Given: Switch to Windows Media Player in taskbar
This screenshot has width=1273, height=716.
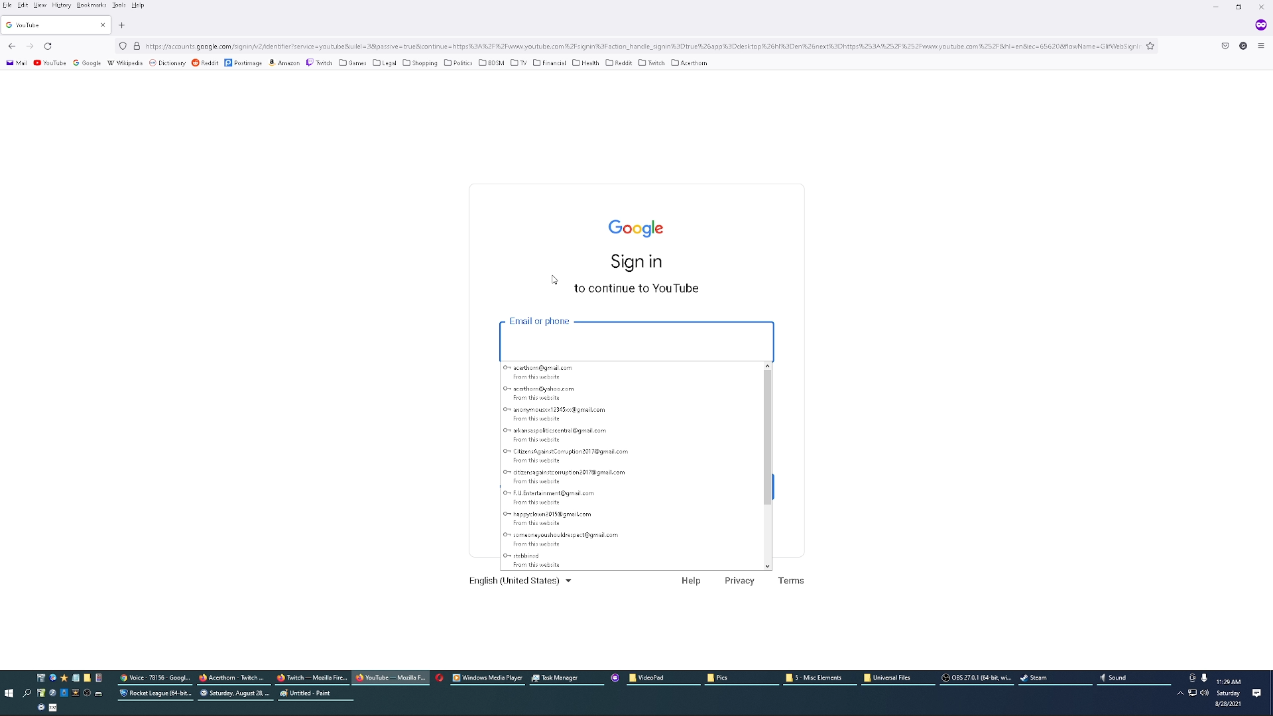Looking at the screenshot, I should 487,678.
